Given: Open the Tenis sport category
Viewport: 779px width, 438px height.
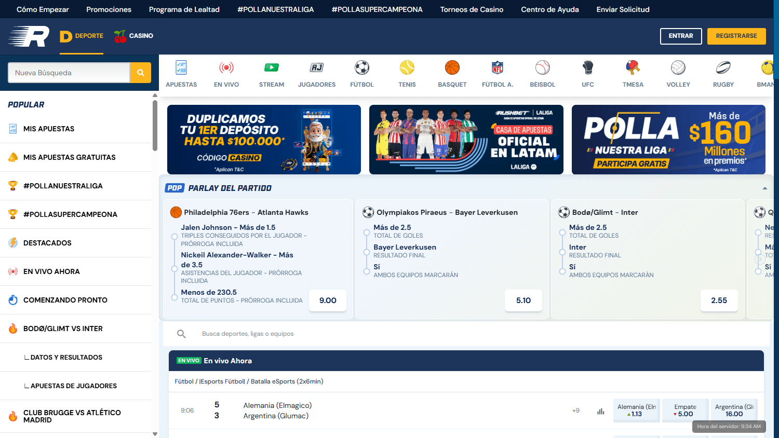Looking at the screenshot, I should pos(407,73).
